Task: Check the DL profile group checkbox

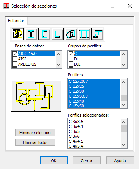Action: 71,59
